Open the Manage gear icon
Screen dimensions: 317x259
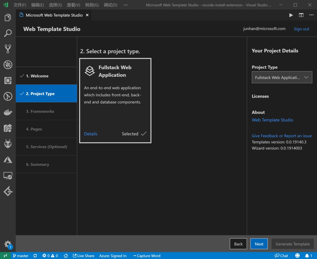coord(8,244)
